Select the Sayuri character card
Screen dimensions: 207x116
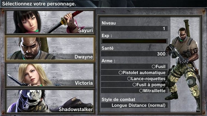[x=50, y=22]
